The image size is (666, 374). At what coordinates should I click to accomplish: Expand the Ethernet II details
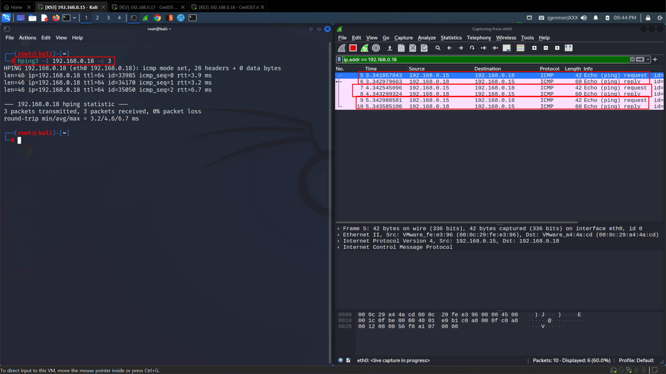click(x=338, y=235)
